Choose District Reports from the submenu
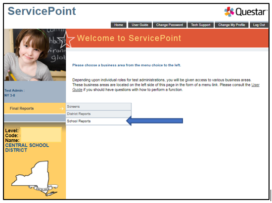This screenshot has width=272, height=203. click(x=98, y=114)
